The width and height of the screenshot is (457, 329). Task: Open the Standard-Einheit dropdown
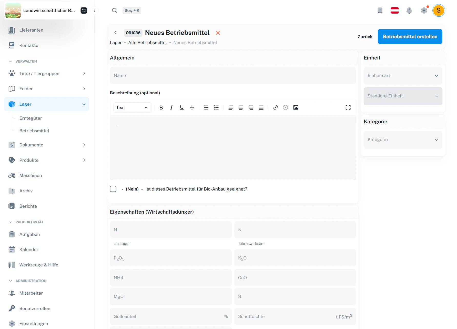pyautogui.click(x=403, y=96)
